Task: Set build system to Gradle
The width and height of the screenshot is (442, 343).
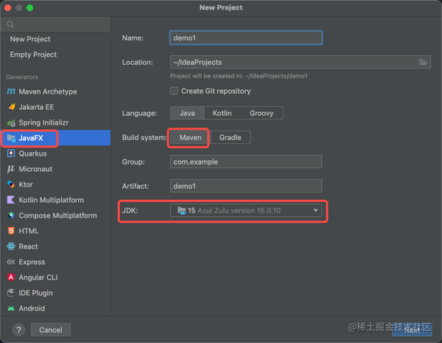Action: (231, 137)
